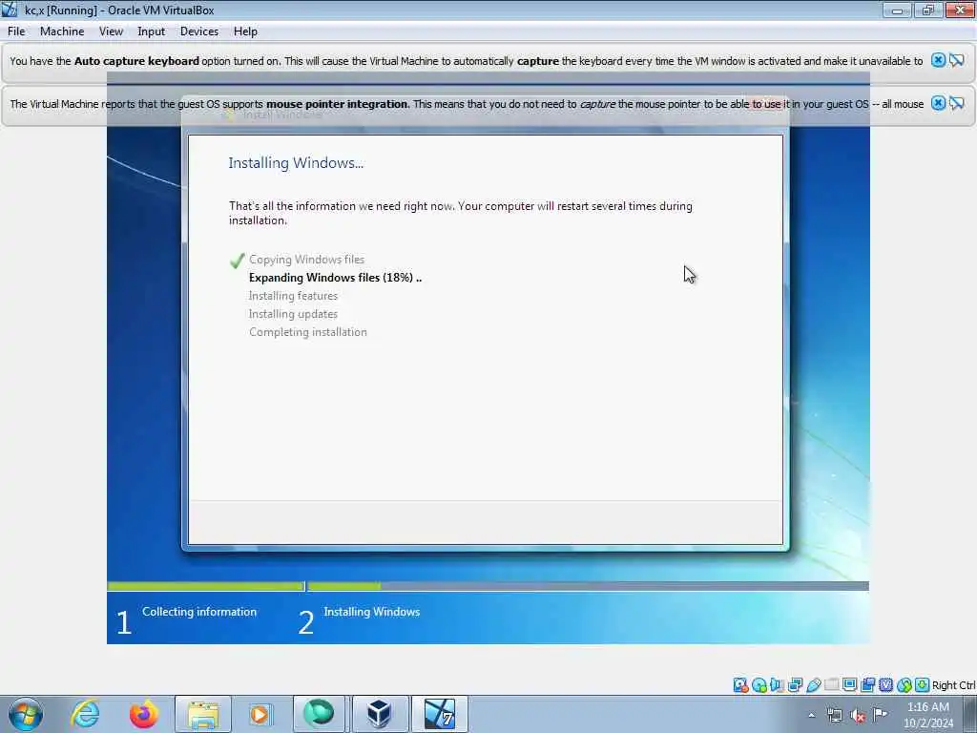977x733 pixels.
Task: Click the mouse integration status icon
Action: (x=904, y=685)
